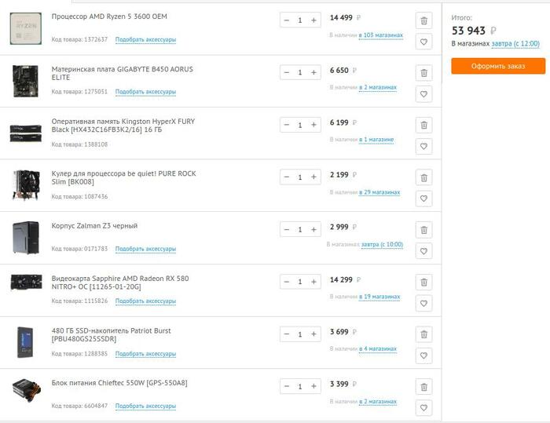The width and height of the screenshot is (550, 423).
Task: Add Sapphire Radeon RX 580 to wishlist
Action: click(423, 303)
